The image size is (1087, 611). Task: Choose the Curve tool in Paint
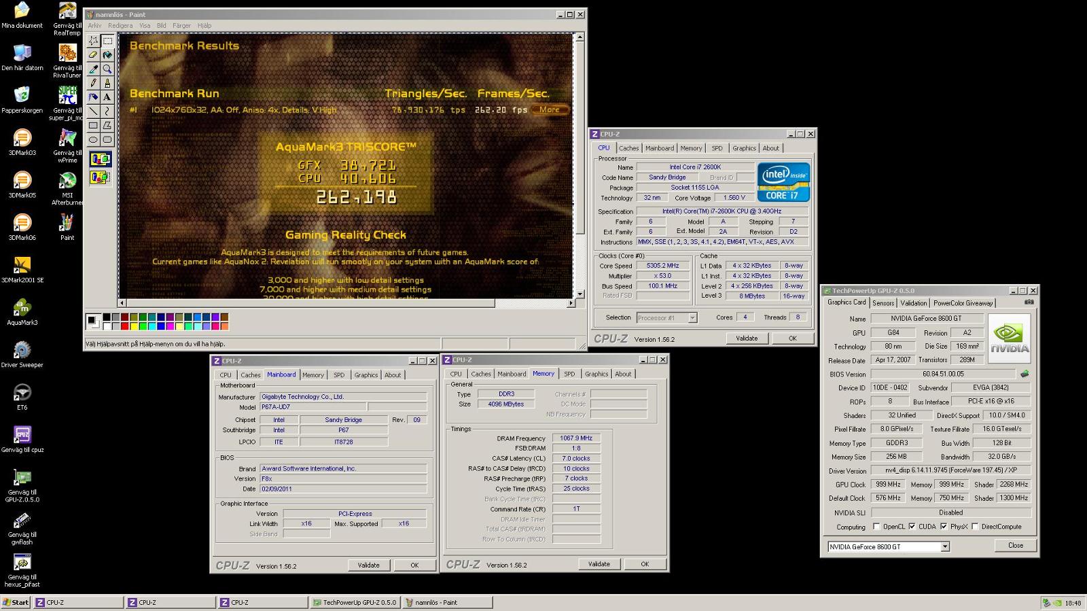coord(107,111)
